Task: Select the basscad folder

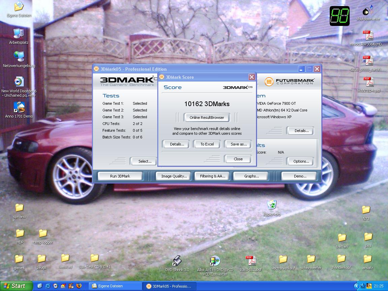Action: click(x=65, y=261)
